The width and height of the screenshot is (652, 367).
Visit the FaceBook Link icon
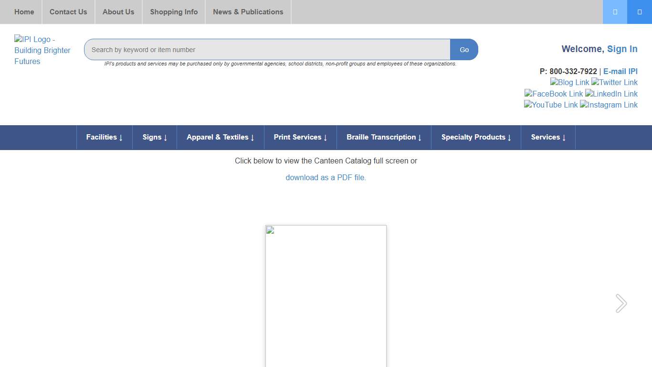pyautogui.click(x=554, y=94)
